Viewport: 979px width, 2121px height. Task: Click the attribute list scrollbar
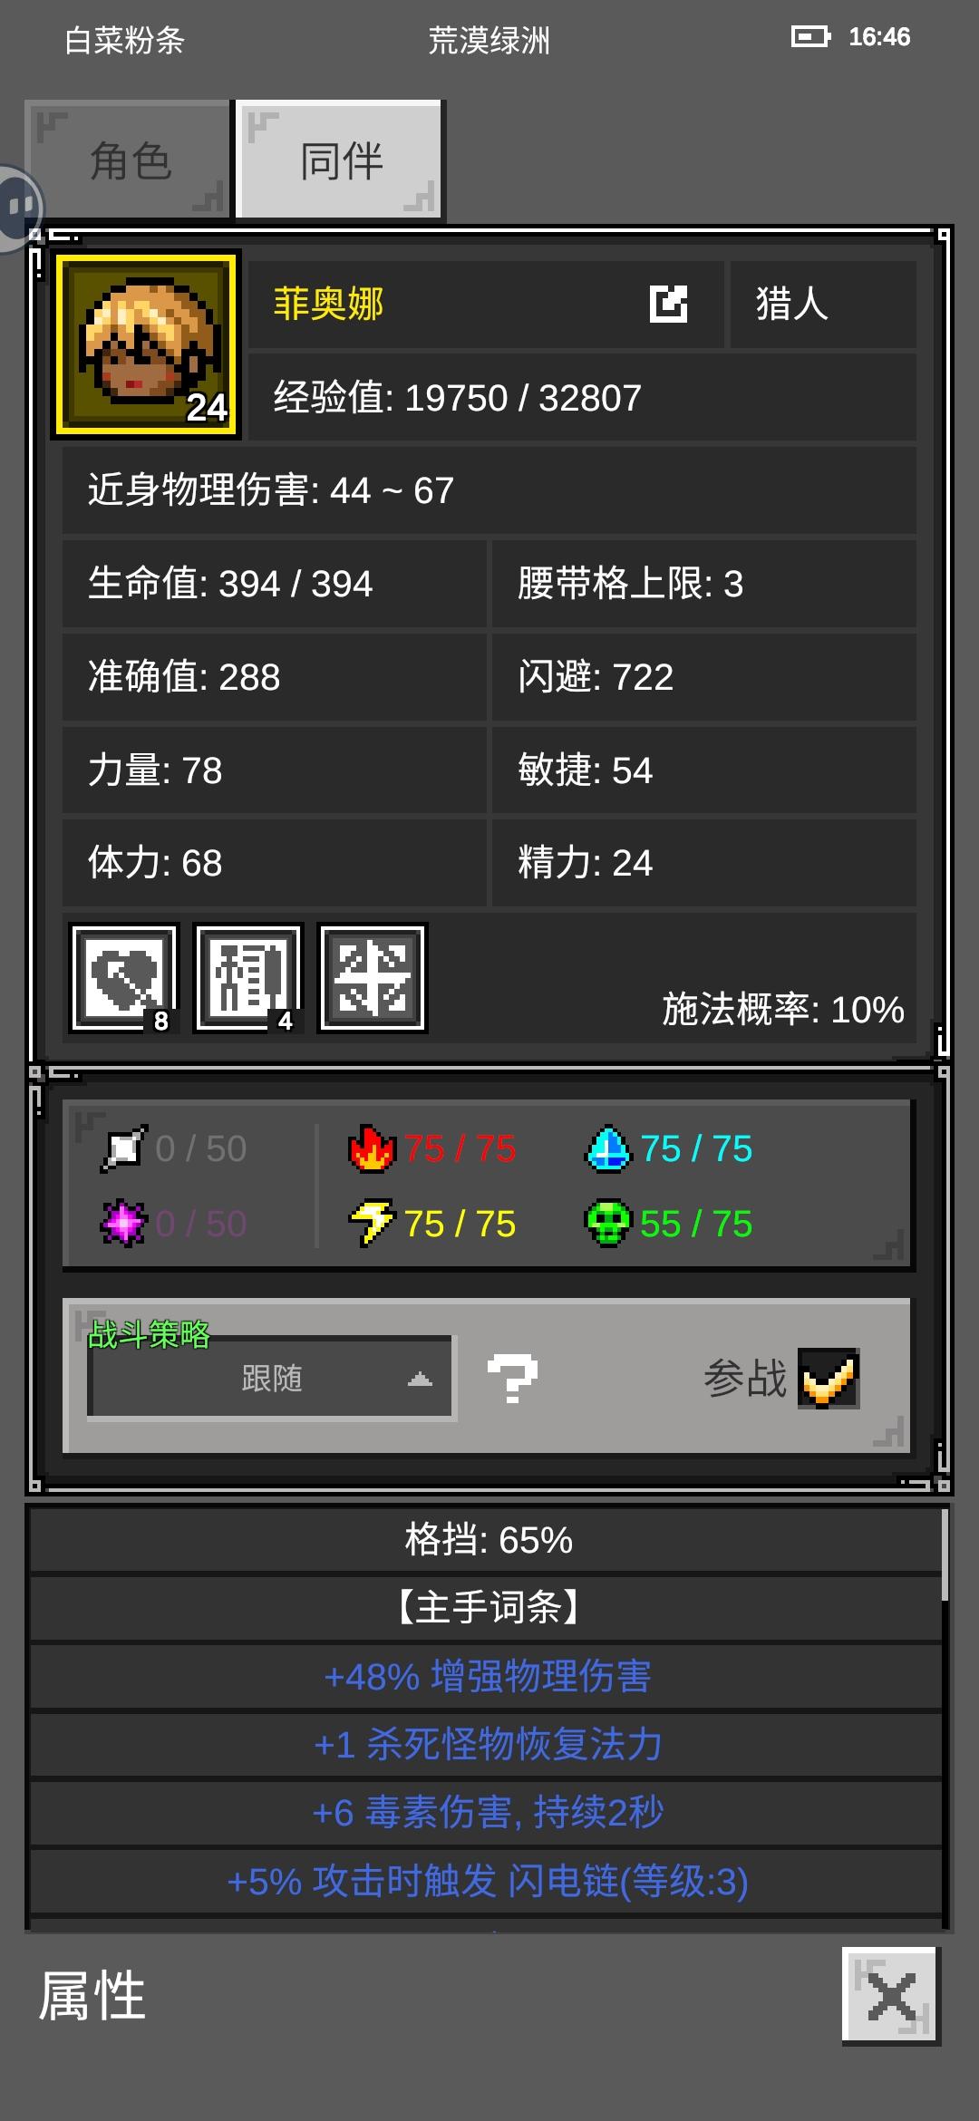coord(945,1555)
